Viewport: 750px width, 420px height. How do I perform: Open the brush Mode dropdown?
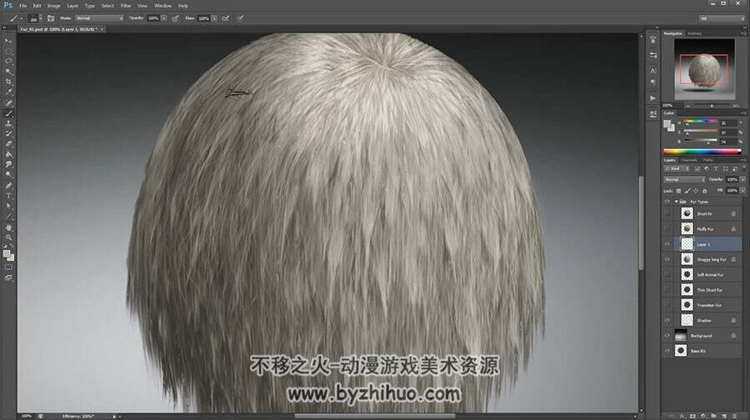pos(99,18)
